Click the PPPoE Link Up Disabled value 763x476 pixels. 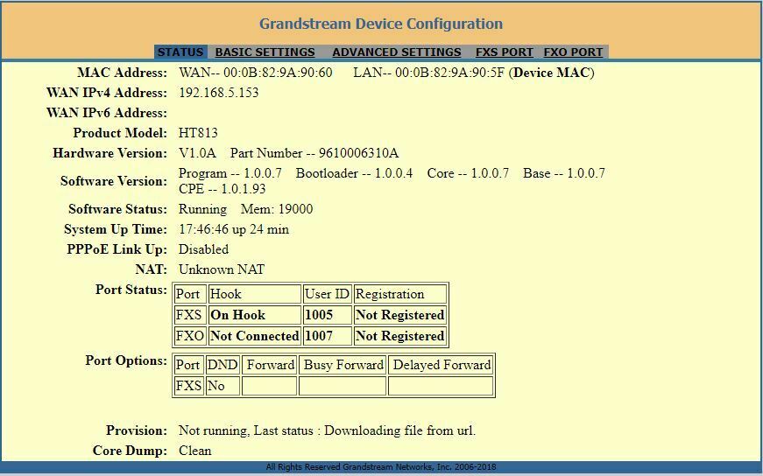(x=203, y=249)
